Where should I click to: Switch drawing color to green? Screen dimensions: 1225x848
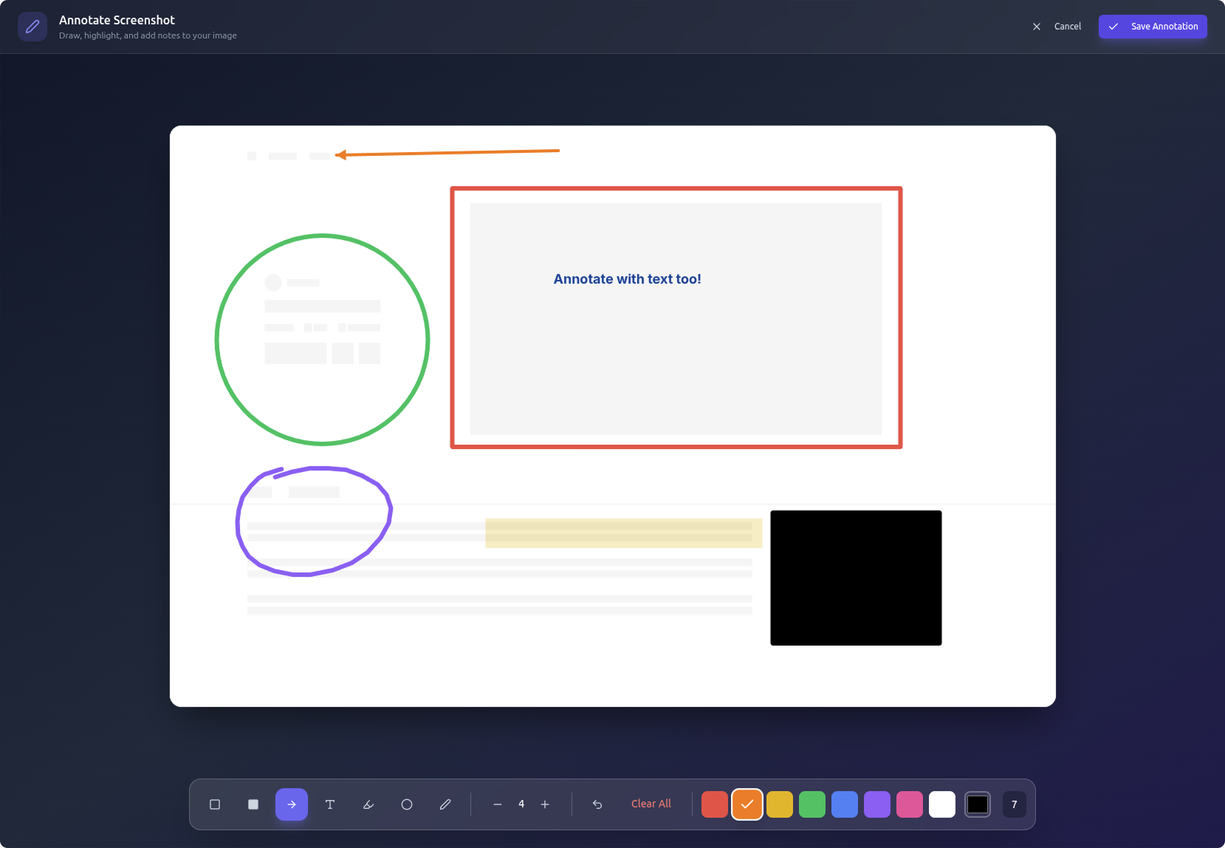812,804
